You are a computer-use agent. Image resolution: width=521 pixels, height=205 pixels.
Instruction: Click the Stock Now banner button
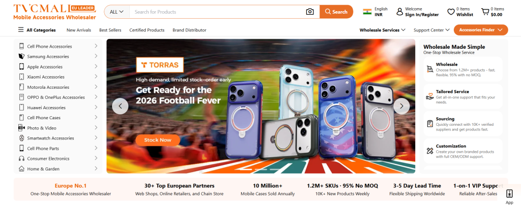pos(158,140)
